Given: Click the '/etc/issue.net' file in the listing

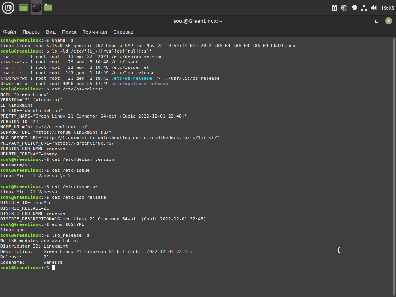Looking at the screenshot, I should pos(130,67).
